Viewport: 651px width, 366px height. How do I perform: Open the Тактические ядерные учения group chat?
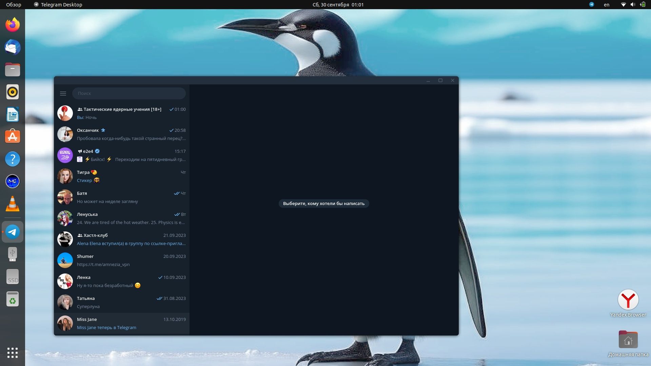tap(122, 113)
